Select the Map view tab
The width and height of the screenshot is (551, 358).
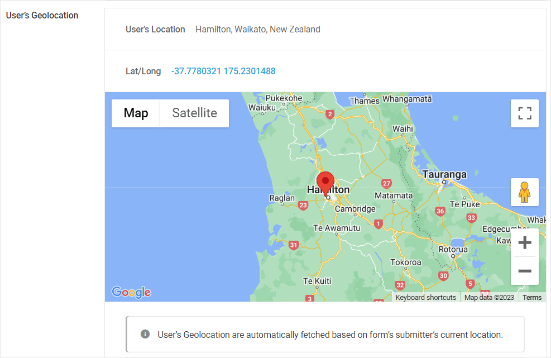pyautogui.click(x=136, y=113)
